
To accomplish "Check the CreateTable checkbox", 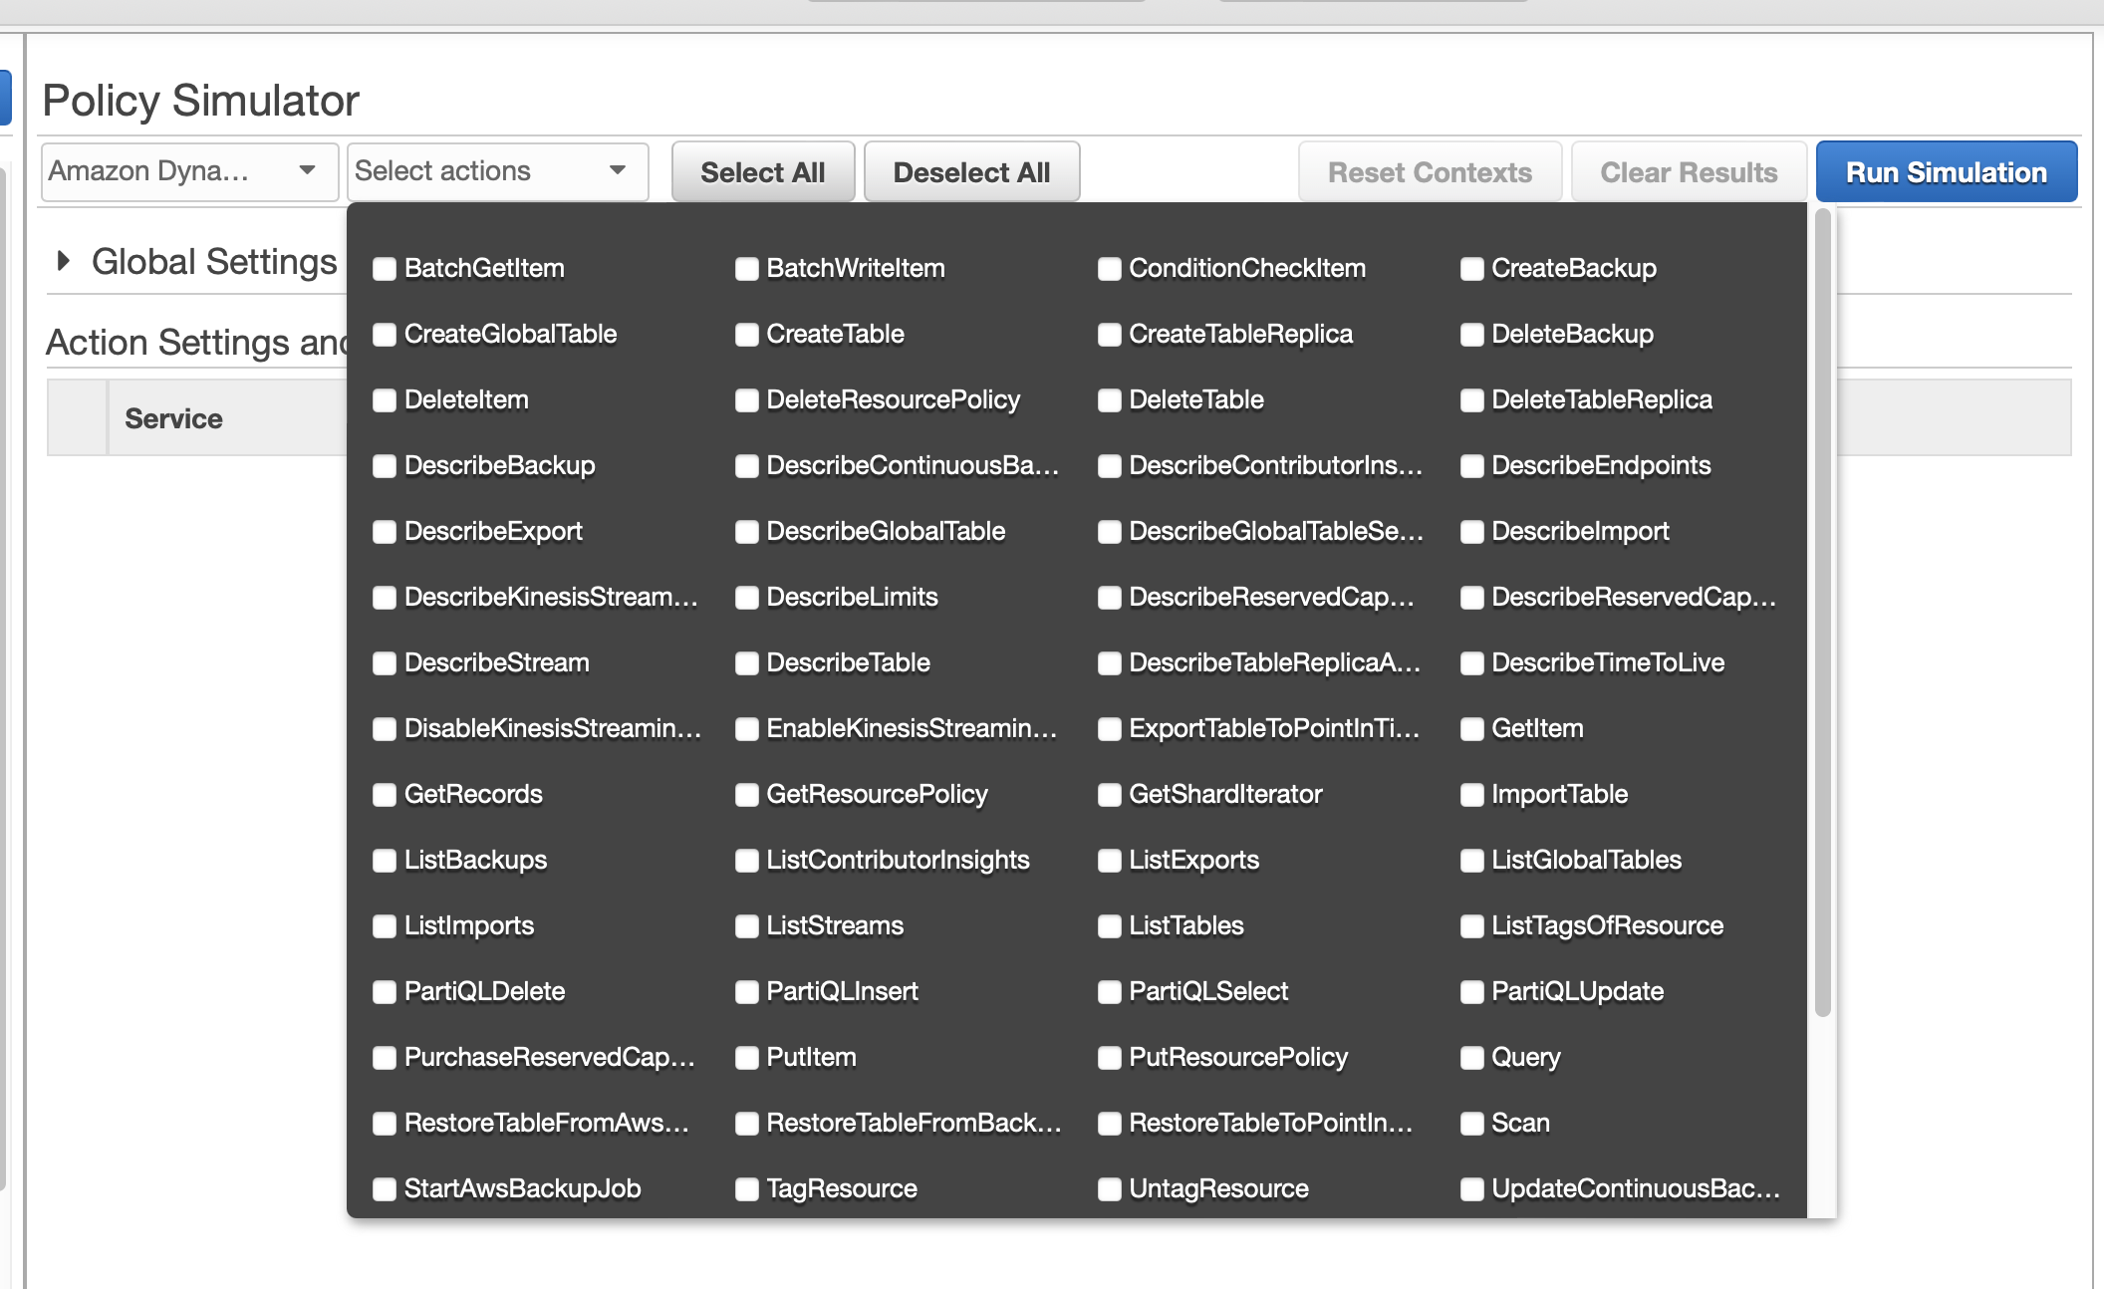I will pyautogui.click(x=747, y=335).
